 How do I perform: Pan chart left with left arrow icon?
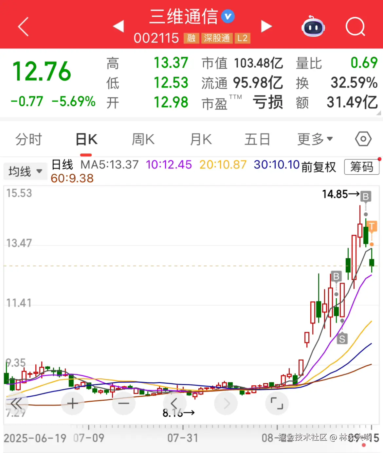point(175,403)
